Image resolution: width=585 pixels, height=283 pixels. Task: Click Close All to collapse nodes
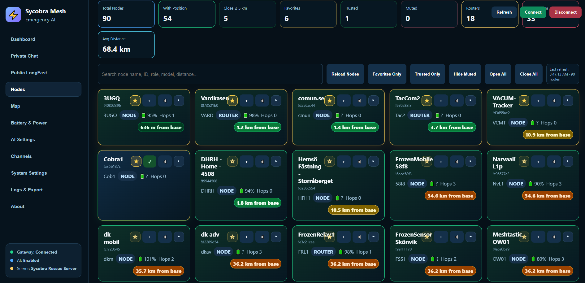click(529, 74)
